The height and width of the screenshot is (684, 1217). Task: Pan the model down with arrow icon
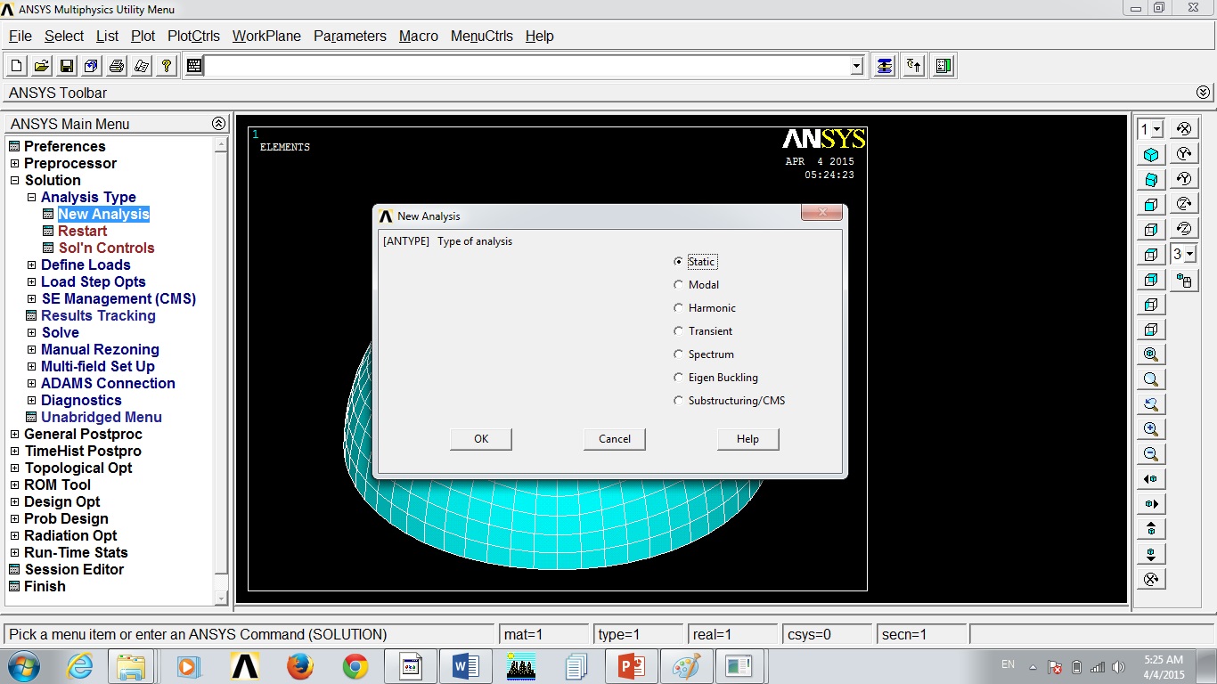point(1151,554)
